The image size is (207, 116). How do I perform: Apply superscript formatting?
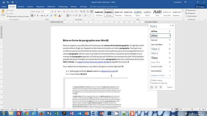click(x=48, y=16)
